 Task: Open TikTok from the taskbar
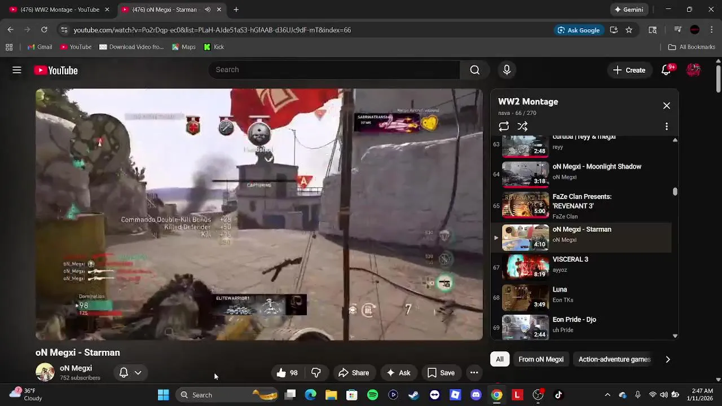pyautogui.click(x=558, y=395)
